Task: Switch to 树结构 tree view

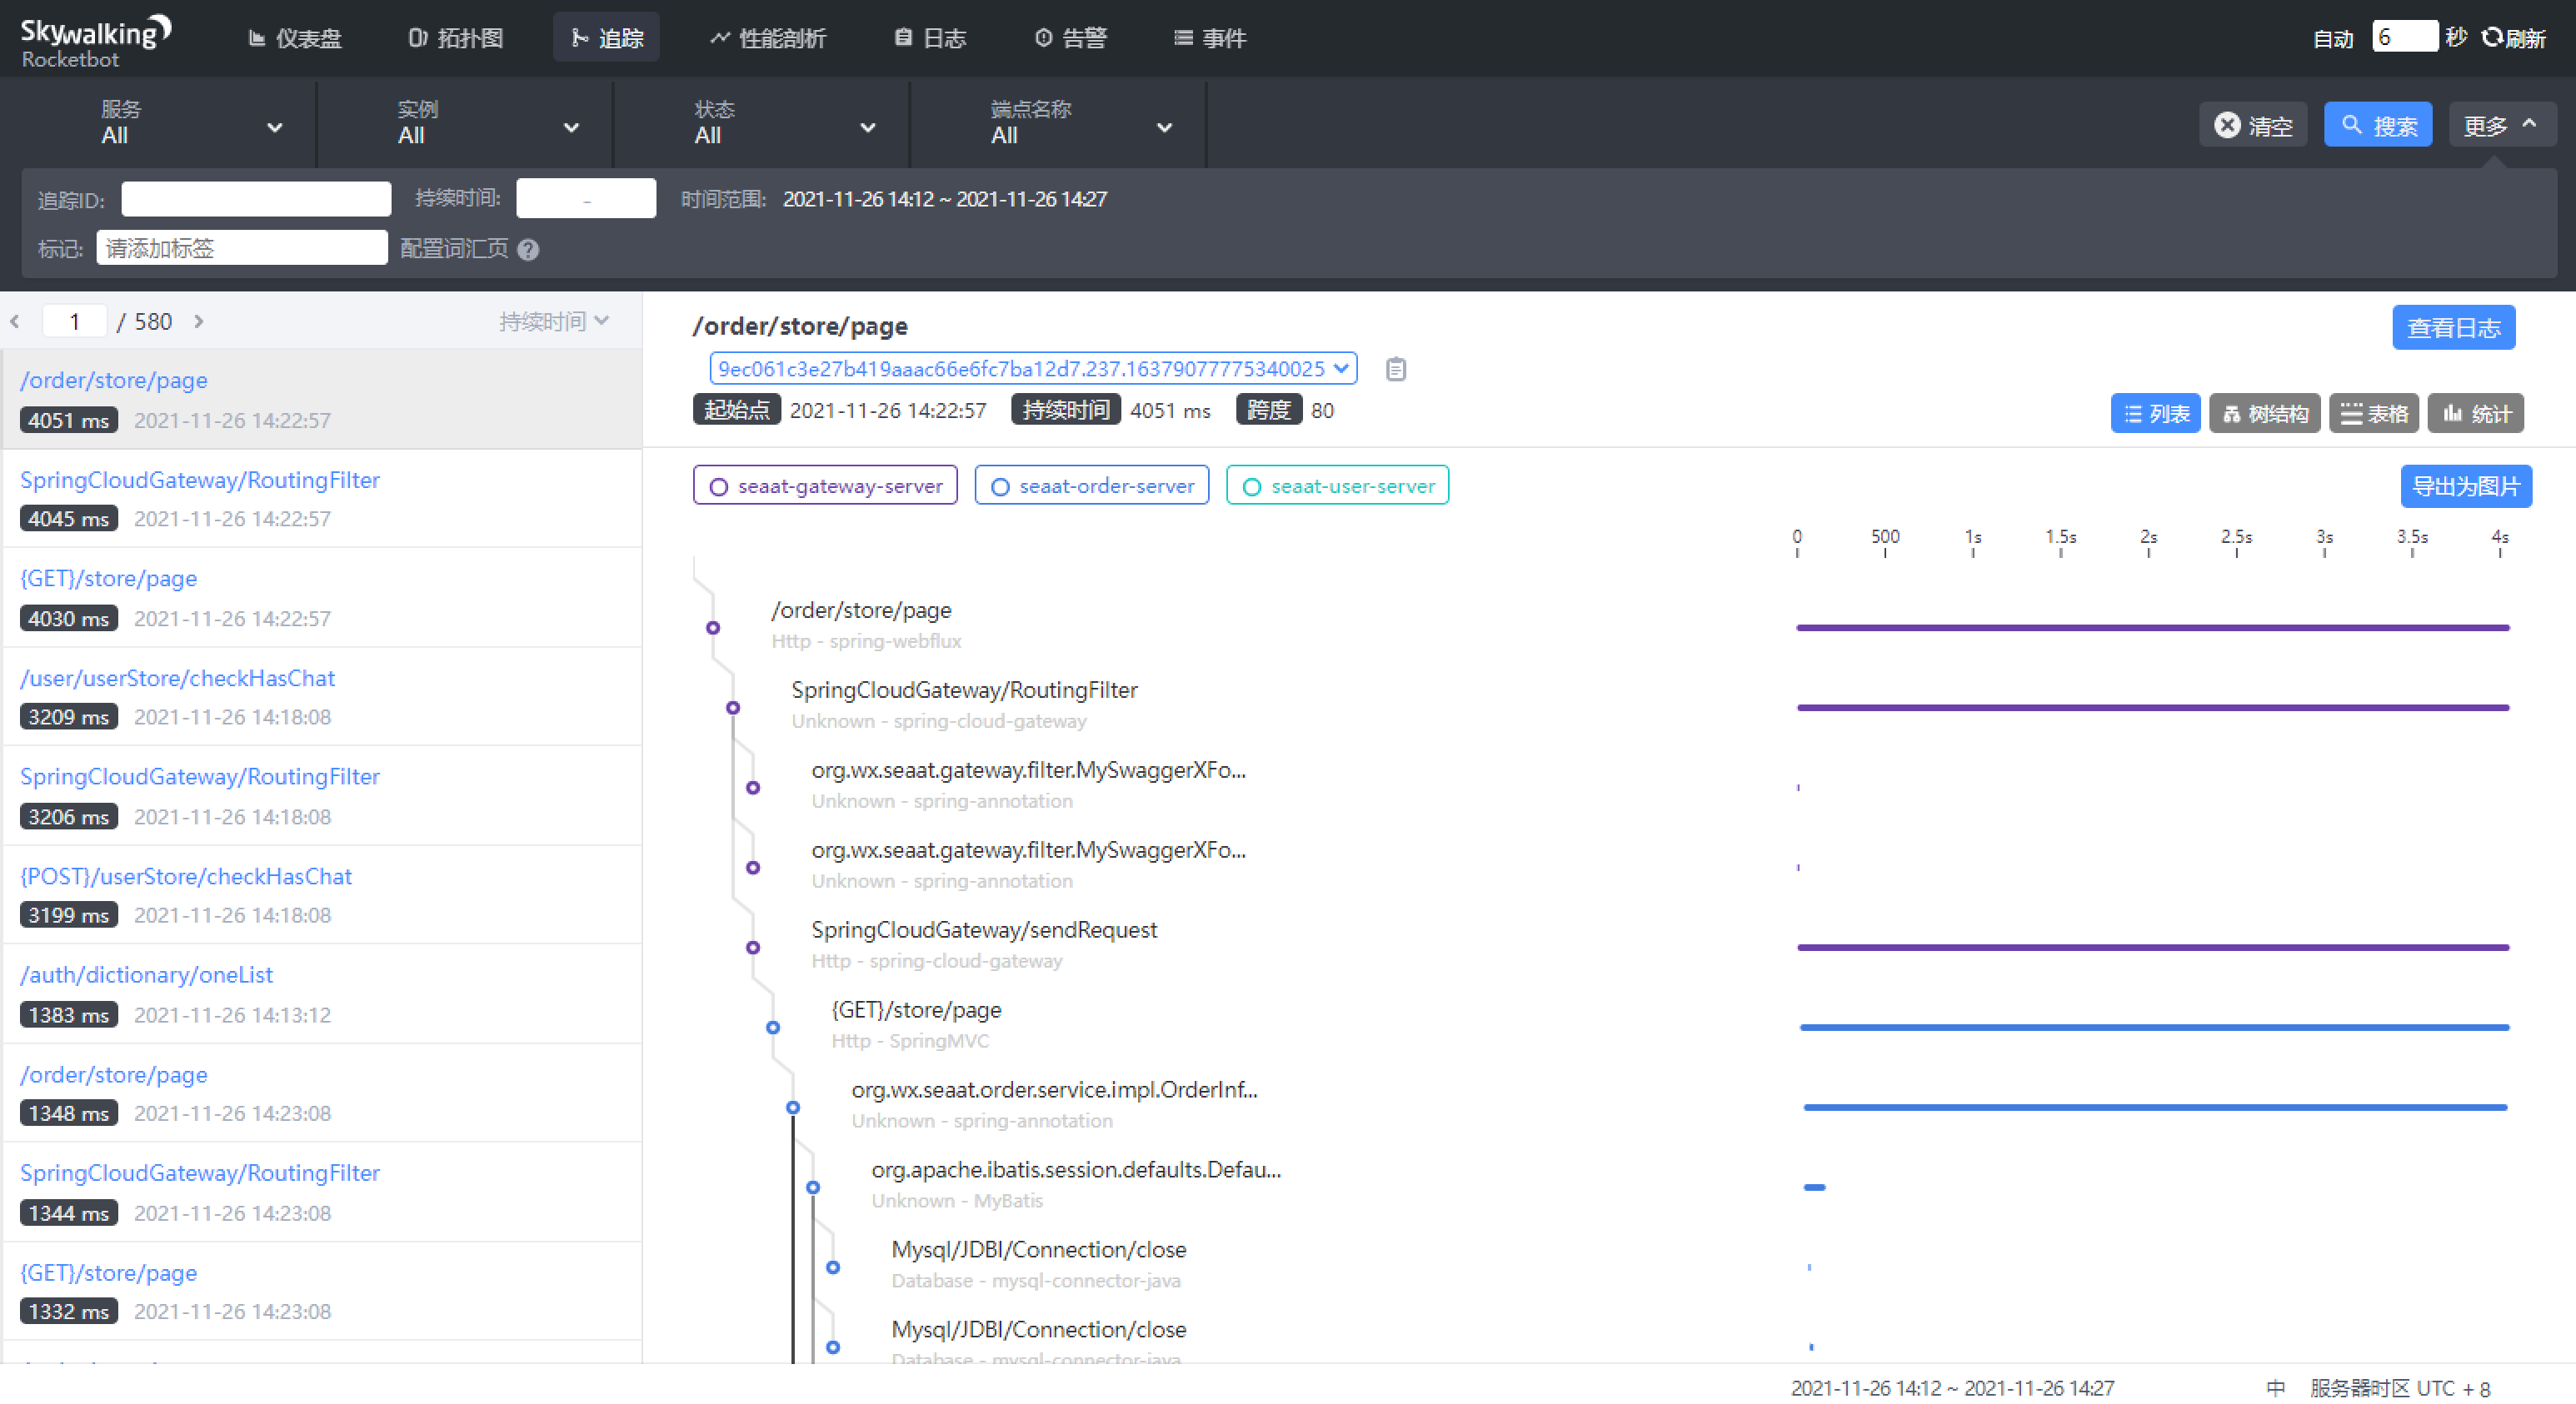Action: click(2265, 414)
